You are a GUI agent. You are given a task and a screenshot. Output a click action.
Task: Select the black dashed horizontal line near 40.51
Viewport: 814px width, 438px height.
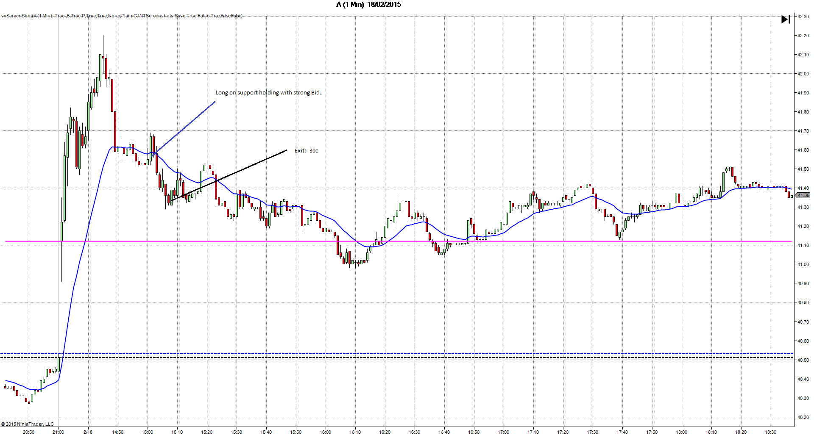(397, 358)
